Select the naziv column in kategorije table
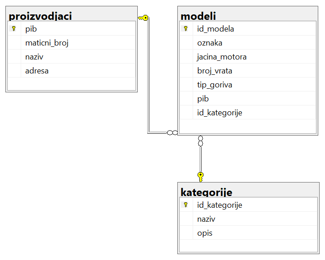 click(x=248, y=219)
